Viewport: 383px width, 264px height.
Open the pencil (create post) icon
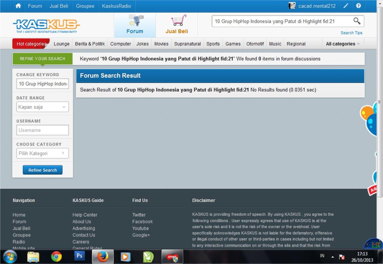[346, 6]
